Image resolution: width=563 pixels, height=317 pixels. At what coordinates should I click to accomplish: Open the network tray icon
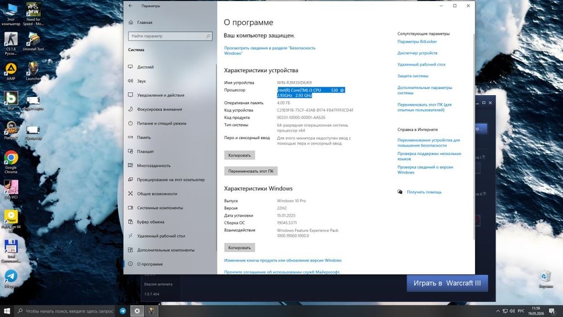tap(505, 311)
